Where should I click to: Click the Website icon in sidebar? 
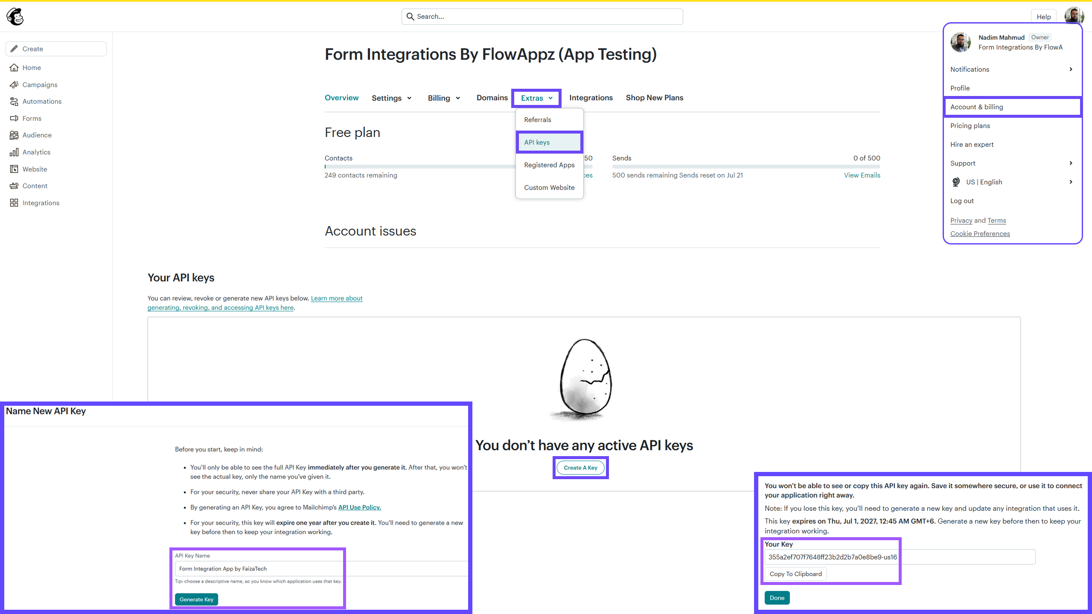pos(14,169)
